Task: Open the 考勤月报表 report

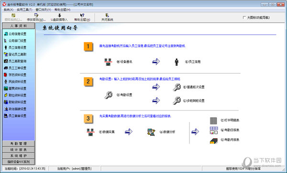Action: pos(224,140)
